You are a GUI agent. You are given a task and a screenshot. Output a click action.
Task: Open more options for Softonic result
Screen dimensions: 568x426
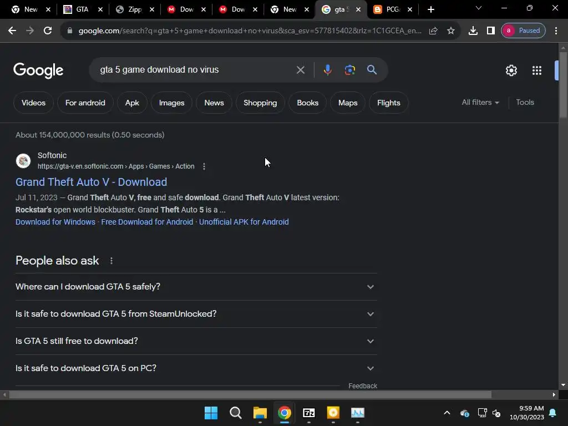coord(204,166)
